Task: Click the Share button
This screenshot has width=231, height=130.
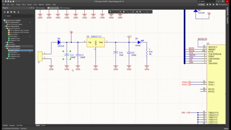Action: [201, 5]
